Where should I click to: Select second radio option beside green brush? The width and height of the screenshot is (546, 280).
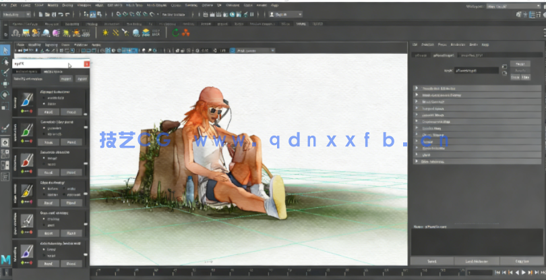tap(44, 134)
